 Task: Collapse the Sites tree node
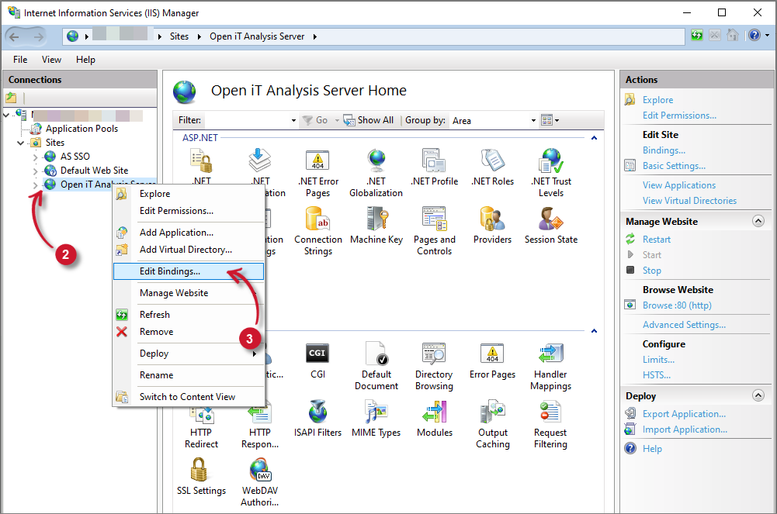(21, 143)
